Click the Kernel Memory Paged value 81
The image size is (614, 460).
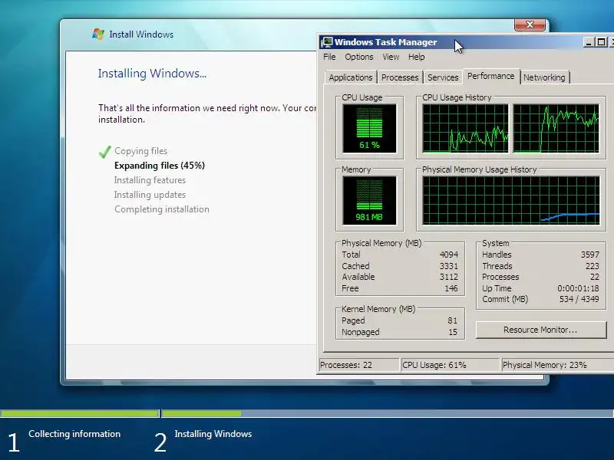point(453,320)
